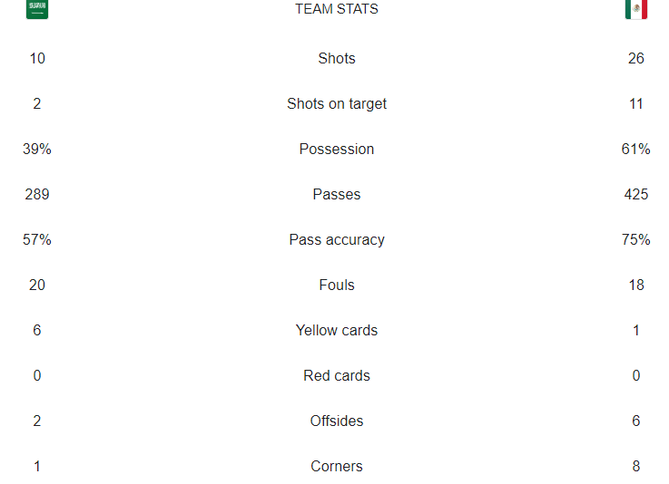Select the Offsides label

[x=337, y=421]
